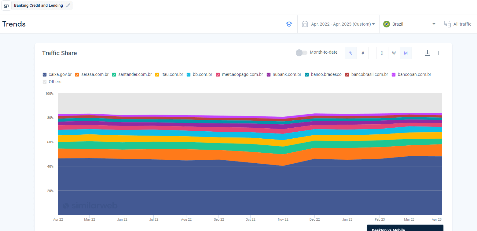
Task: Uncheck the serasa.com.br legend checkbox
Action: [77, 74]
